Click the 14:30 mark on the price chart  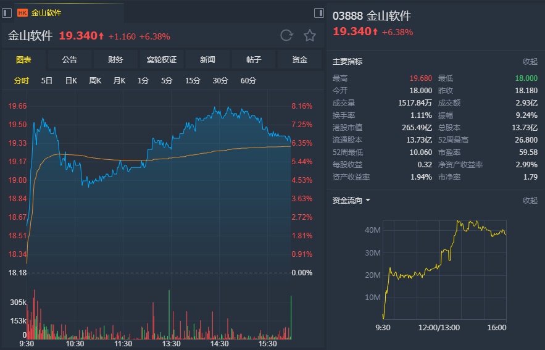click(220, 343)
